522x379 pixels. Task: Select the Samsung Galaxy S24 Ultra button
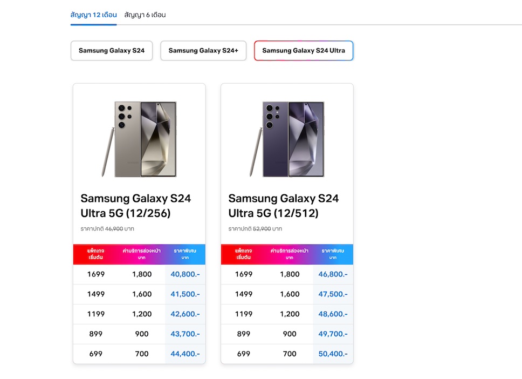(304, 51)
